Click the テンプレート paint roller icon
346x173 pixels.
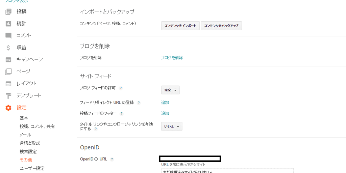click(8, 96)
